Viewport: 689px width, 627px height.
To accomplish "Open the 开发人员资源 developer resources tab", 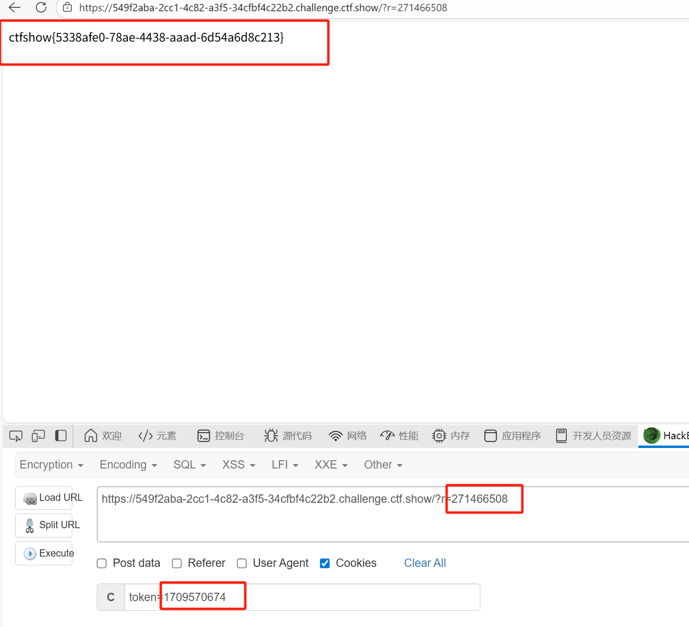I will tap(593, 436).
